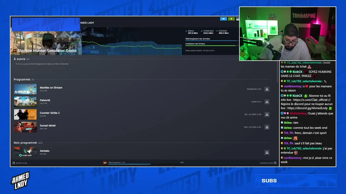
Task: Click the Temps restant estimé text
Action: [x=200, y=51]
